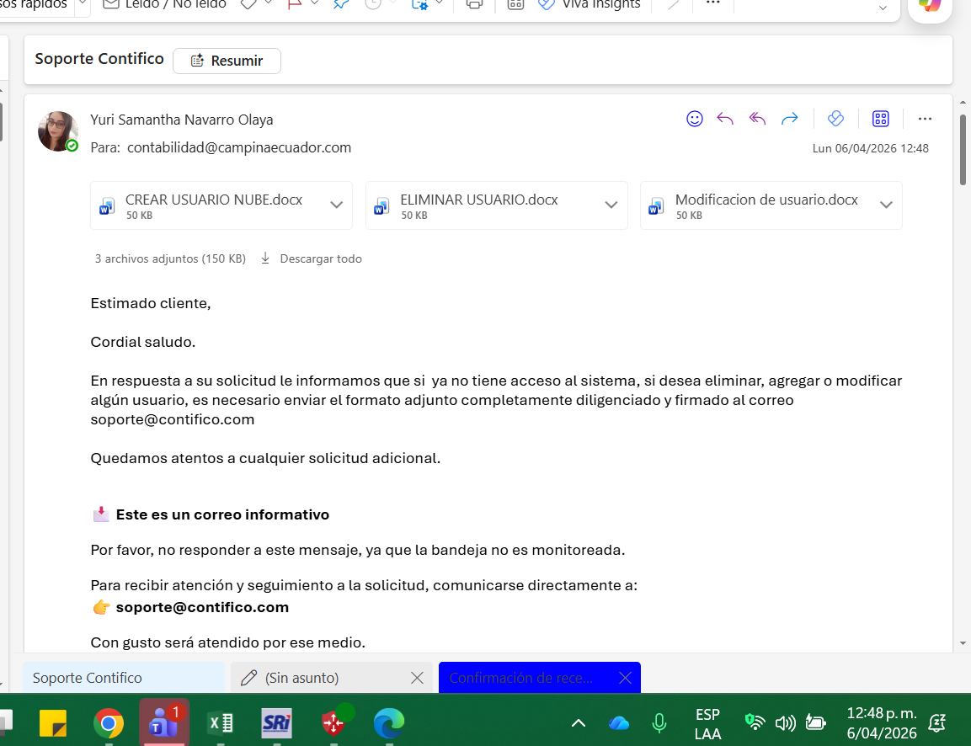Open Google Chrome from the taskbar

[109, 723]
